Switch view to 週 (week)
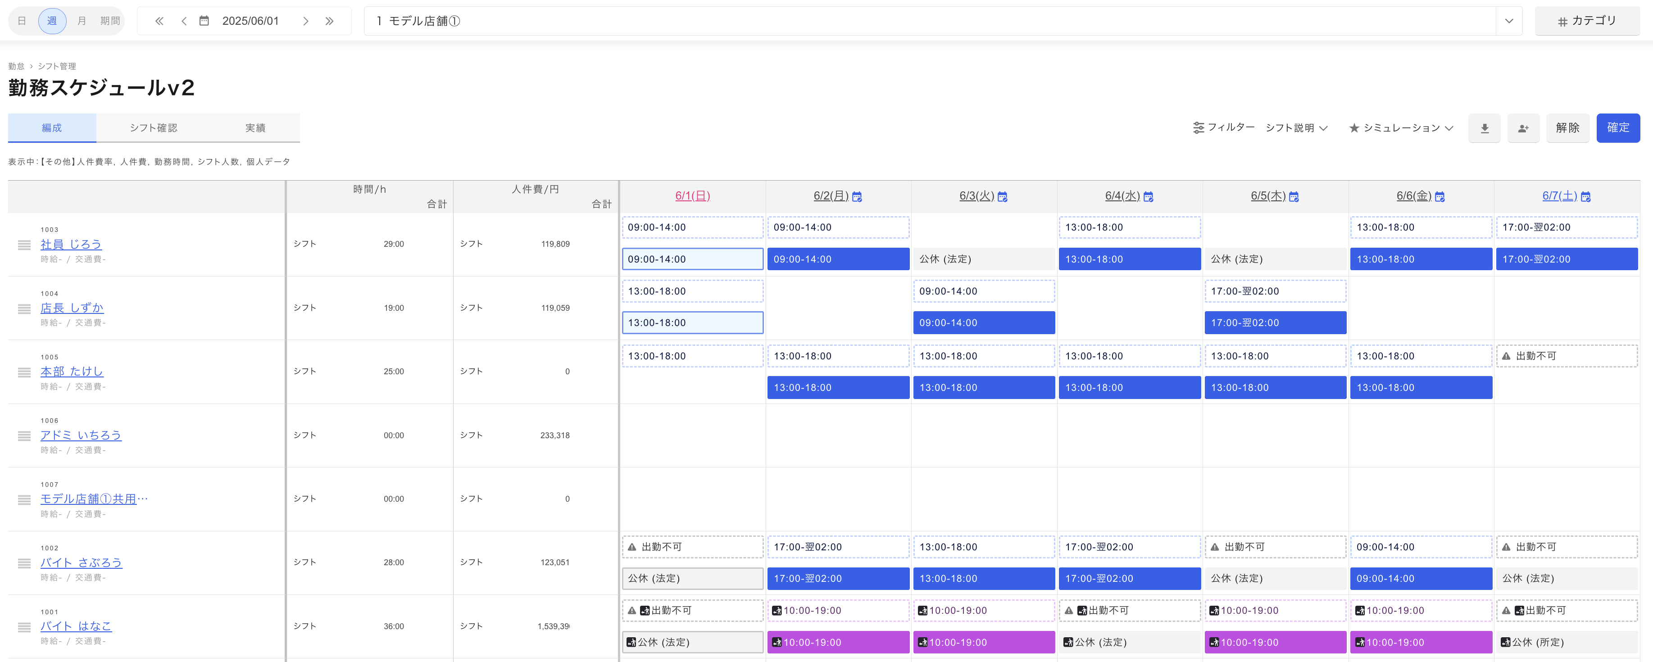The width and height of the screenshot is (1653, 662). pyautogui.click(x=52, y=21)
